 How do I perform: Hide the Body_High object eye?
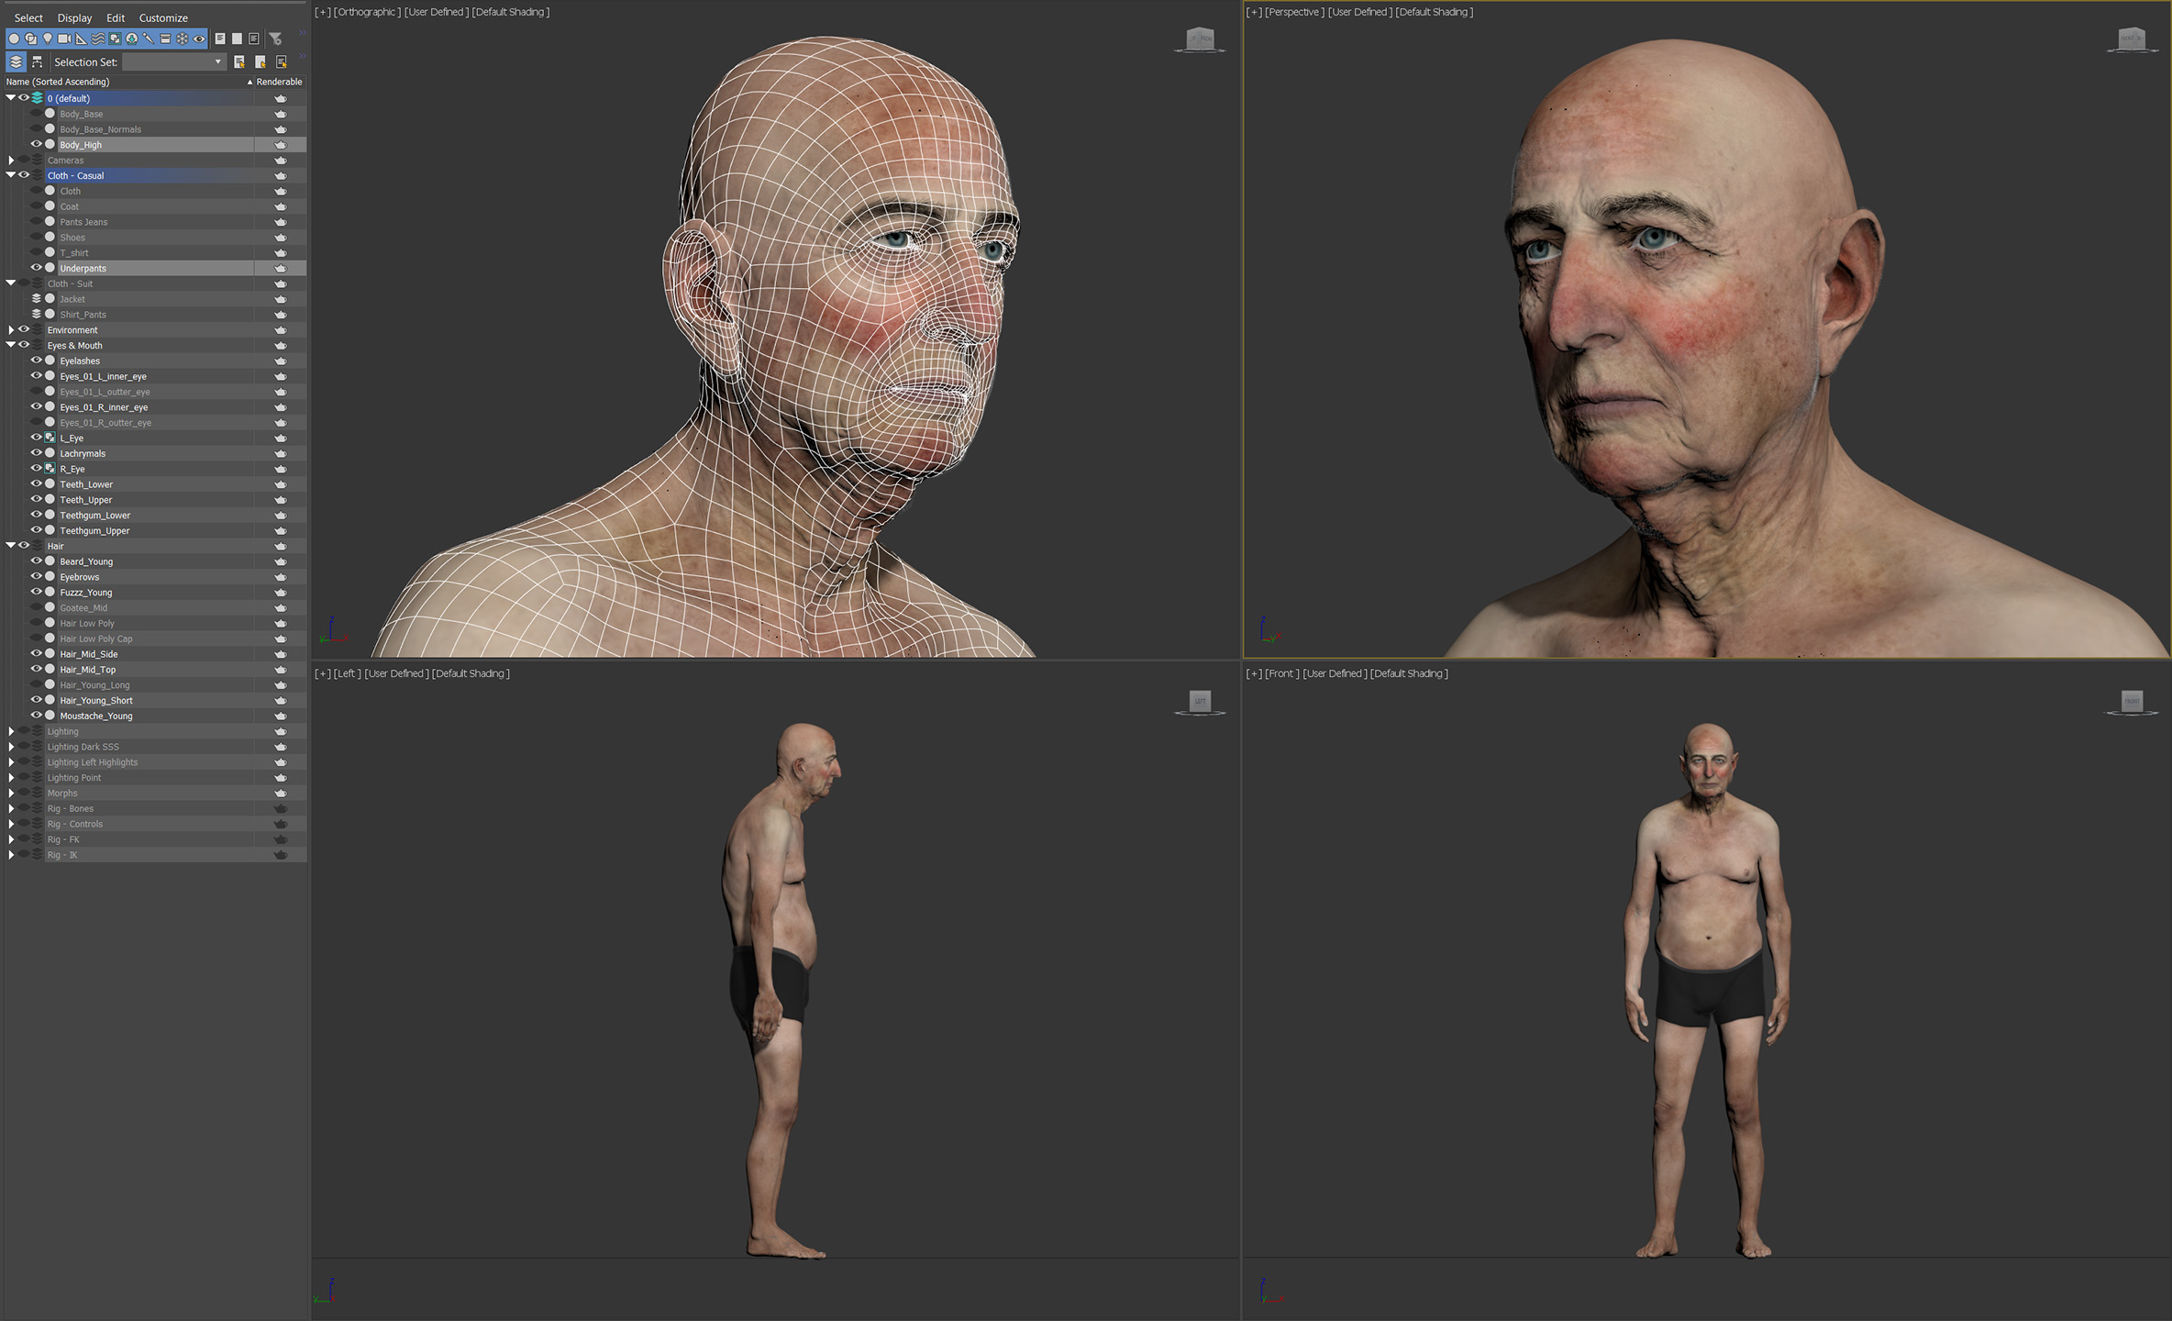pyautogui.click(x=37, y=144)
